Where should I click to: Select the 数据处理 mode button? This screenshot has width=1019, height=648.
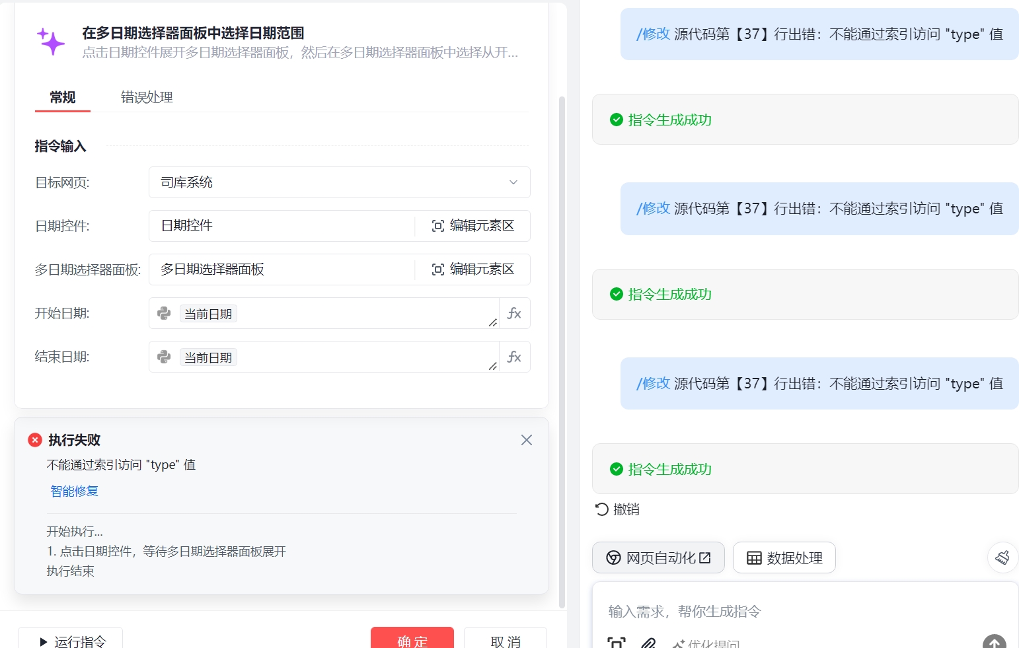(784, 558)
